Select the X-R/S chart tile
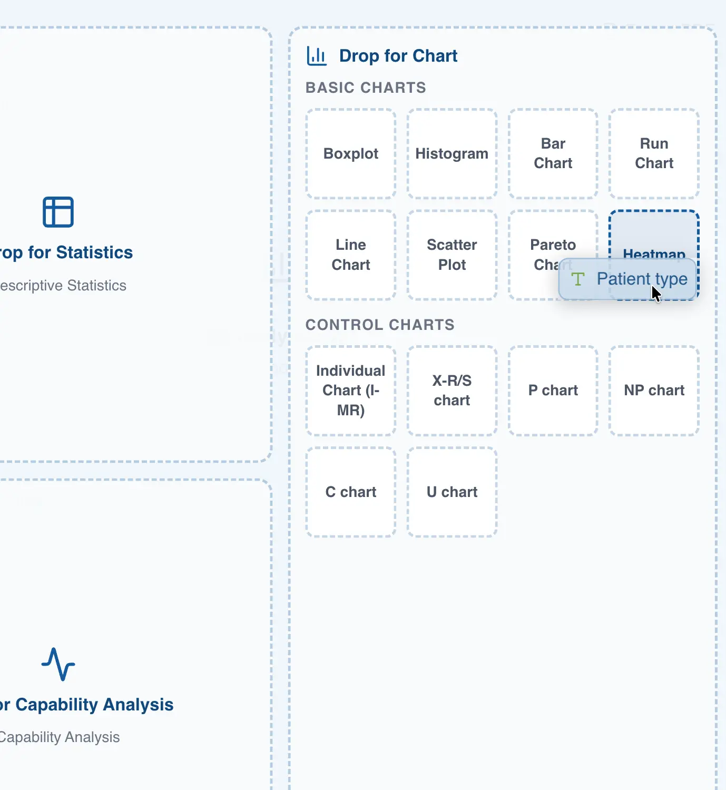726x790 pixels. 452,391
